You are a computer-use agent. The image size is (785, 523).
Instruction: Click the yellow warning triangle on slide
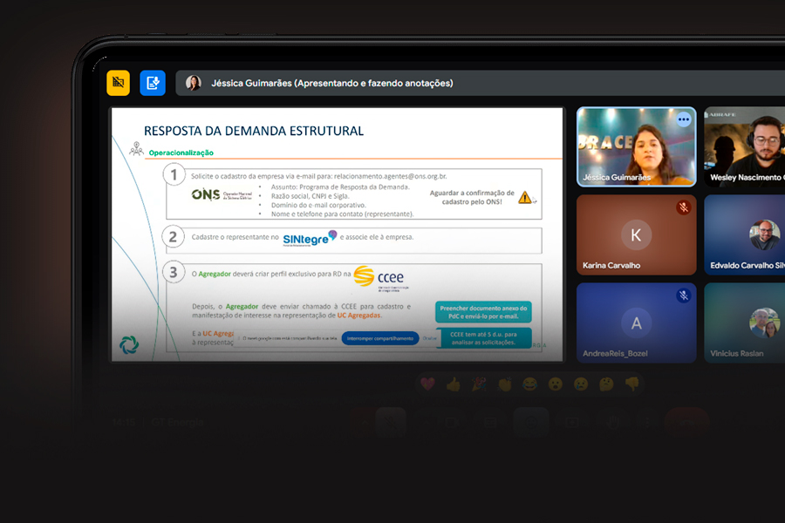point(525,197)
